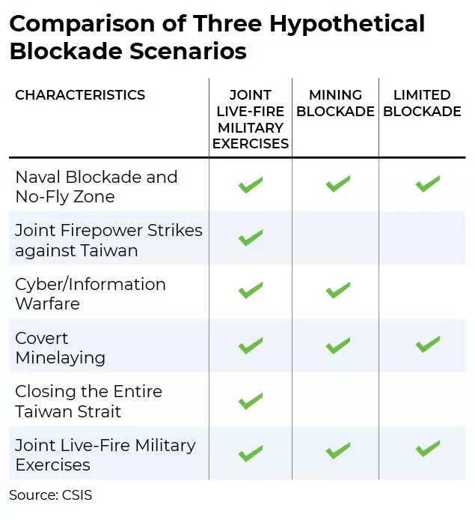This screenshot has height=520, width=475.
Task: Click Cyber/Information Warfare checkmark under Joint Live-Fire column
Action: [x=251, y=291]
